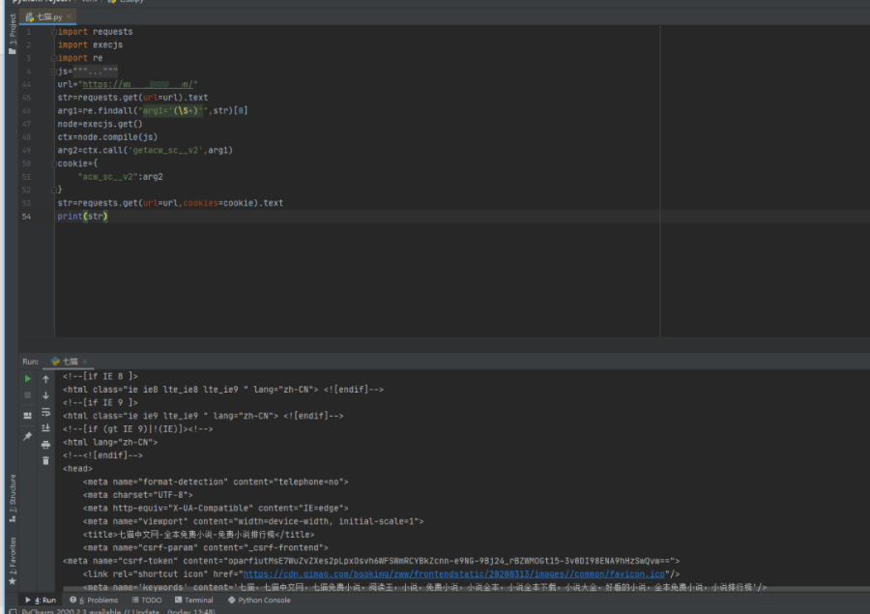Viewport: 870px width, 614px height.
Task: Expand the folded js string on line 4
Action: coord(53,72)
